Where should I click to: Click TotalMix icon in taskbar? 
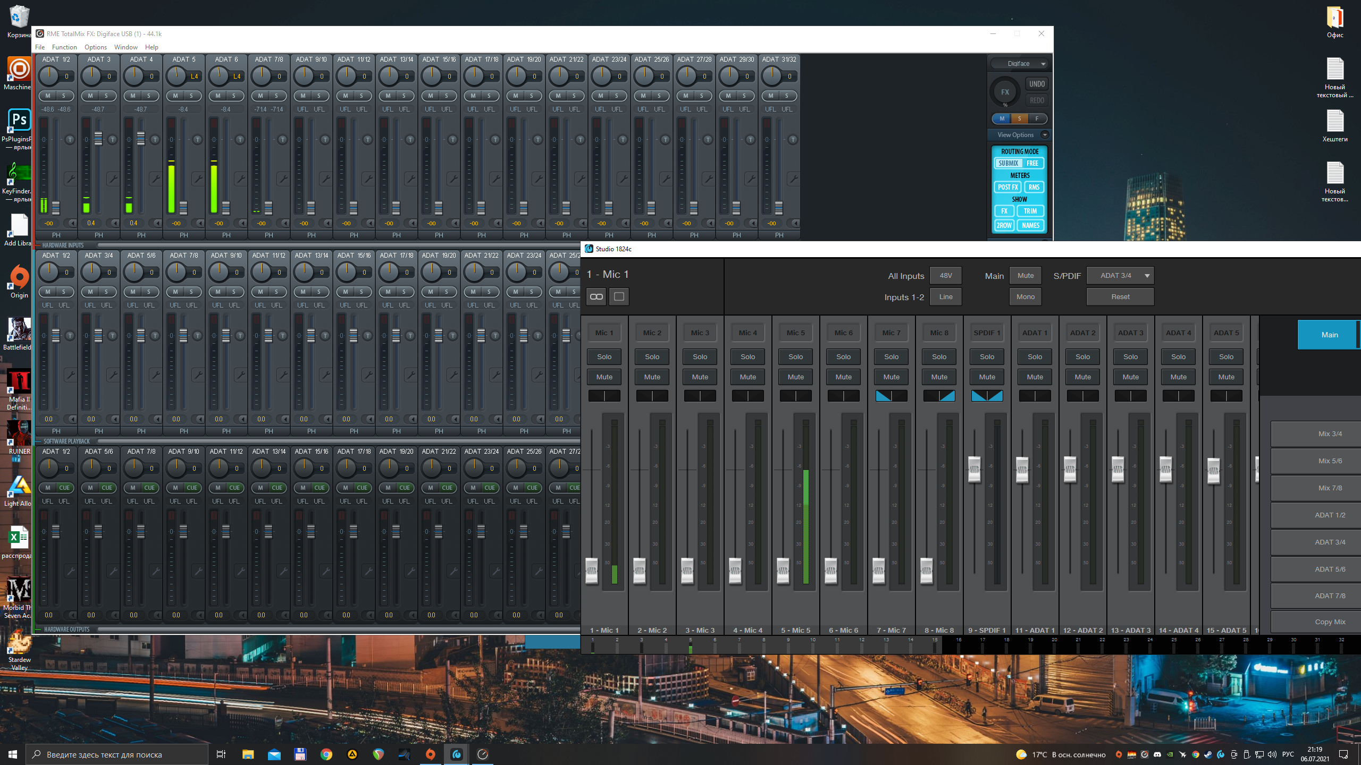[x=483, y=754]
